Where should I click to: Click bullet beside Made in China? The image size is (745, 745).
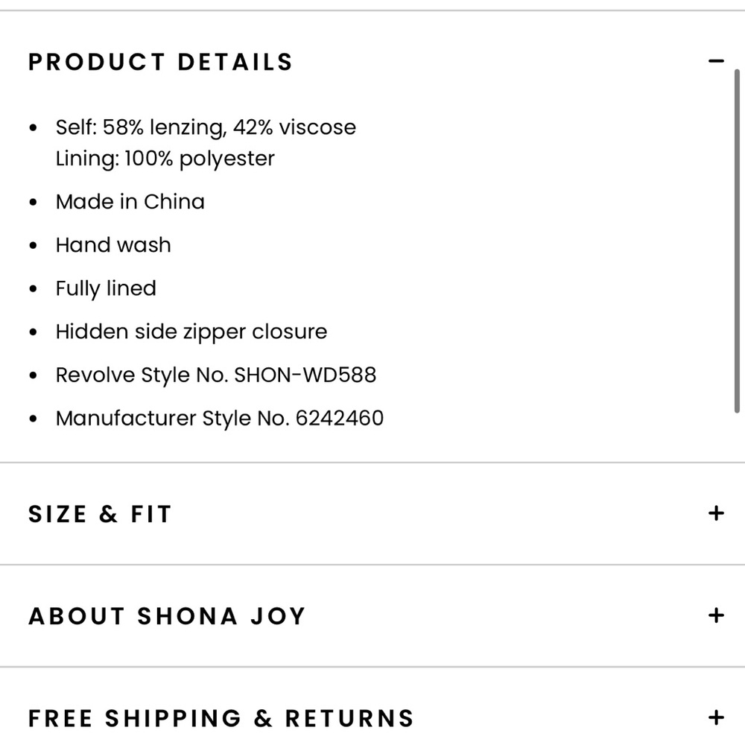33,202
